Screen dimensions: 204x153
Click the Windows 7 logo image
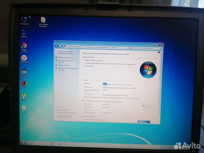(148, 70)
